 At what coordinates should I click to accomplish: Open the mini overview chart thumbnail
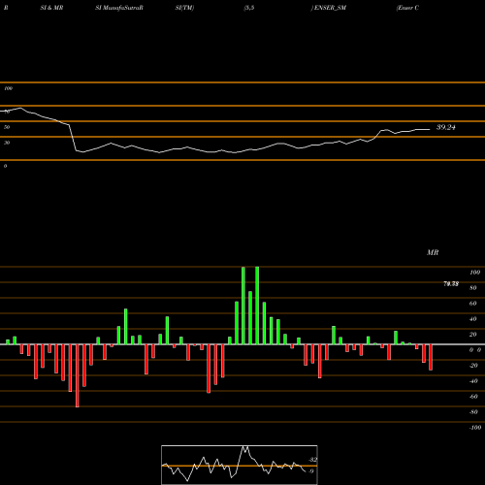click(240, 465)
